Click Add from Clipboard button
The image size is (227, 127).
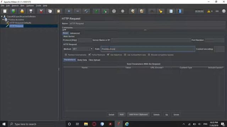[138, 114]
